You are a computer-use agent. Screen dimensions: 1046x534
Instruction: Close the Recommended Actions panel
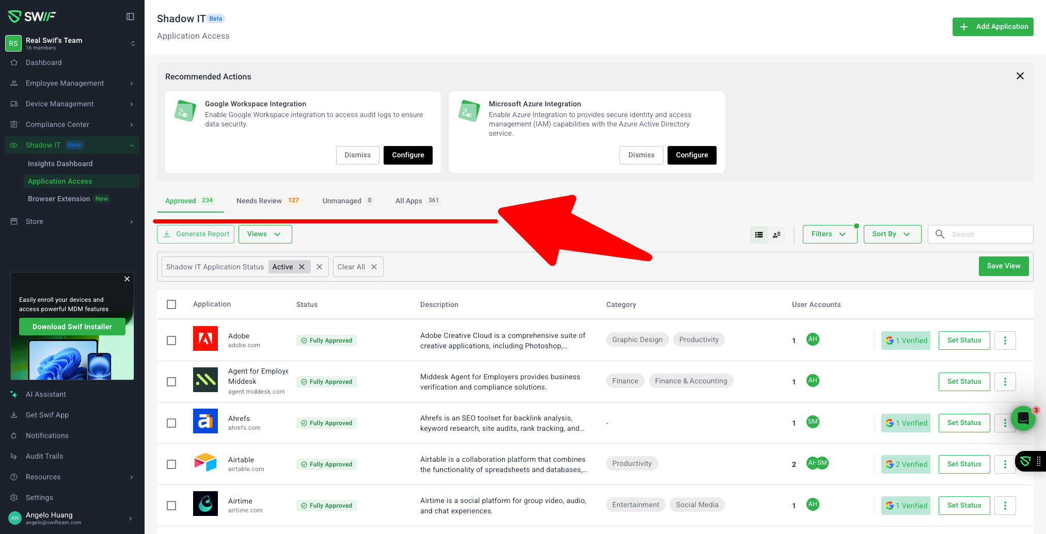1020,76
